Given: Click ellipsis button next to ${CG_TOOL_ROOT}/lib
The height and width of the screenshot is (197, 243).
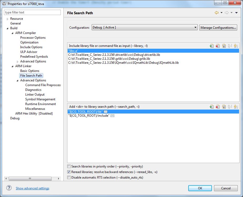Looking at the screenshot, I should [106, 112].
